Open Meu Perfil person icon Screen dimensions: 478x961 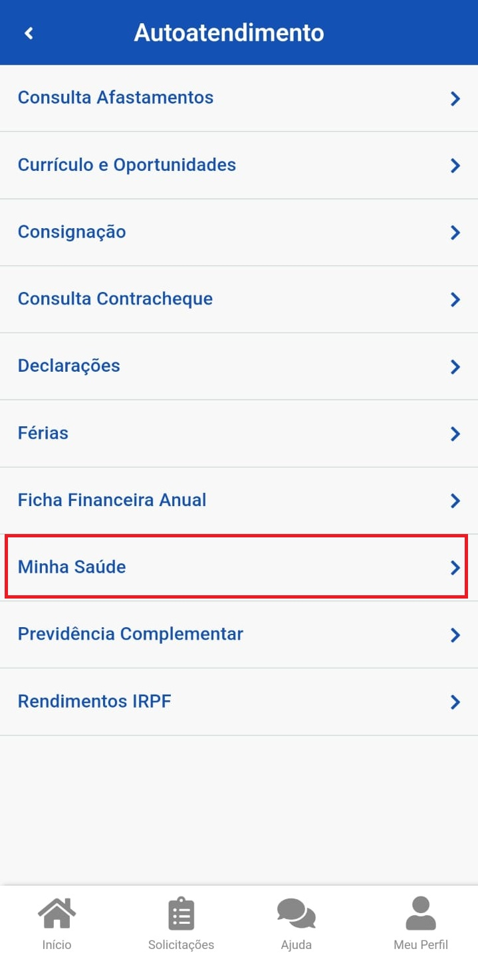click(420, 914)
